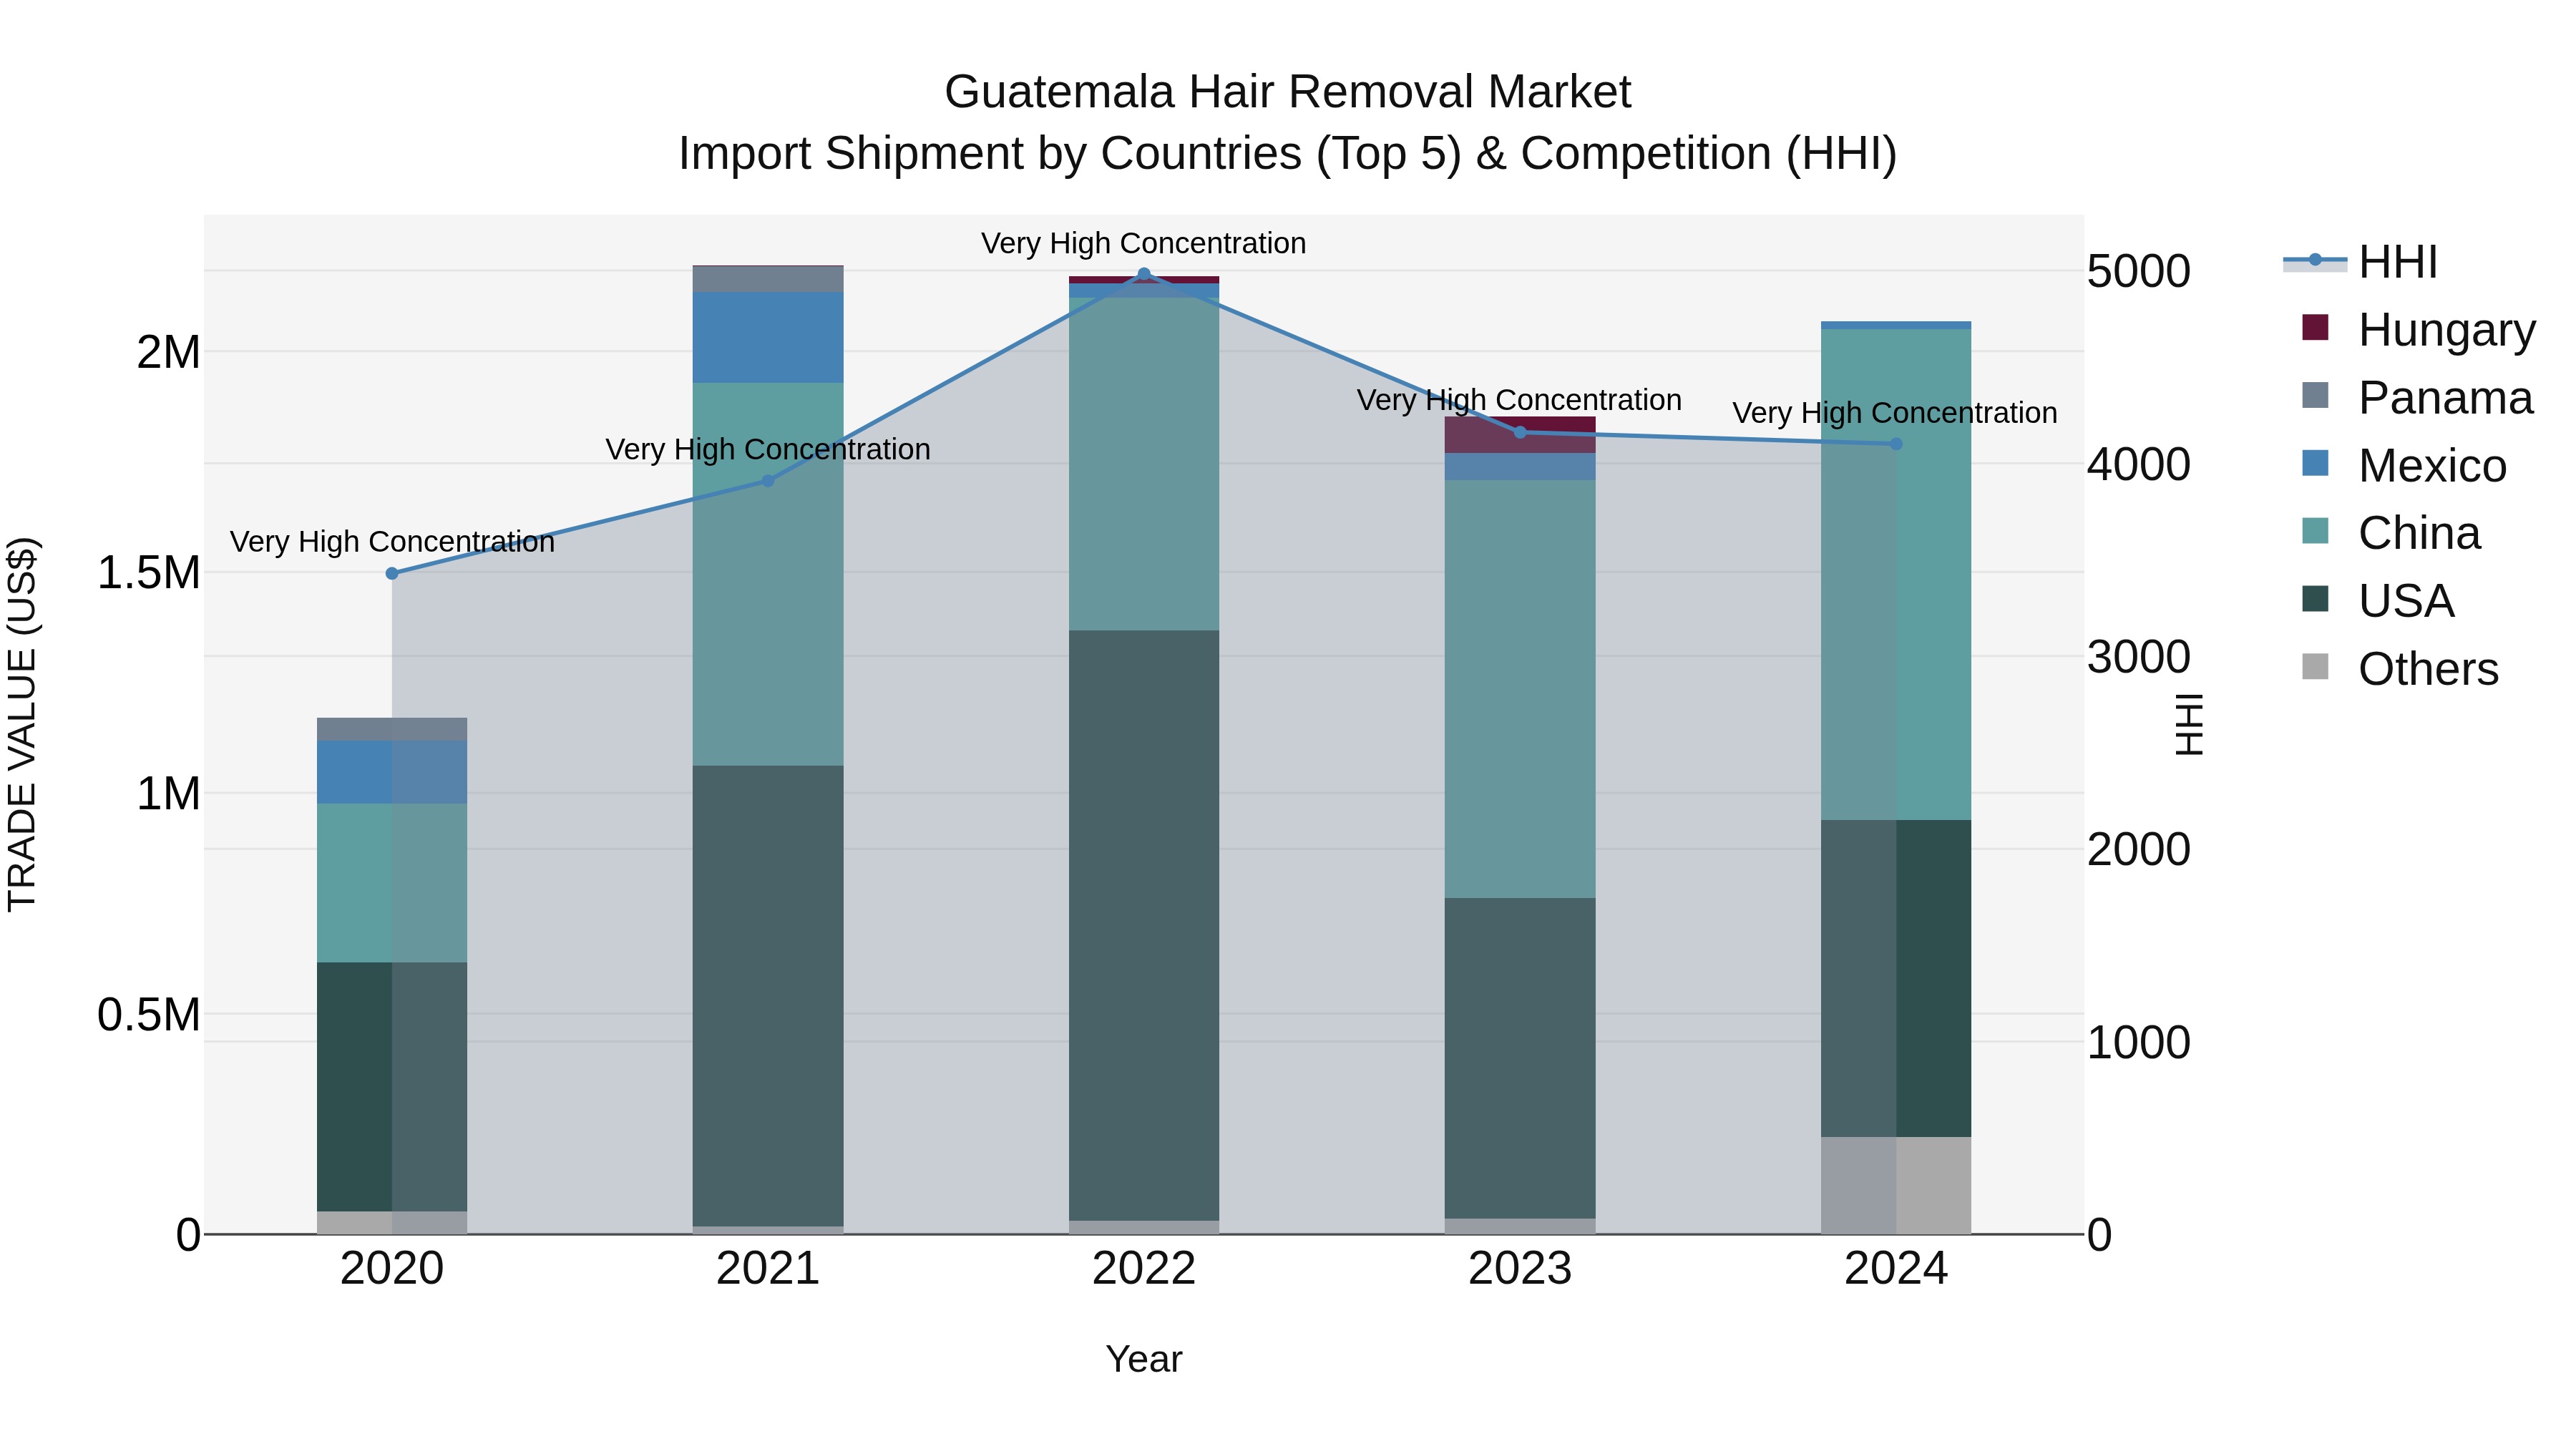This screenshot has width=2576, height=1449.
Task: Click the Panama legend color swatch
Action: [x=2315, y=395]
